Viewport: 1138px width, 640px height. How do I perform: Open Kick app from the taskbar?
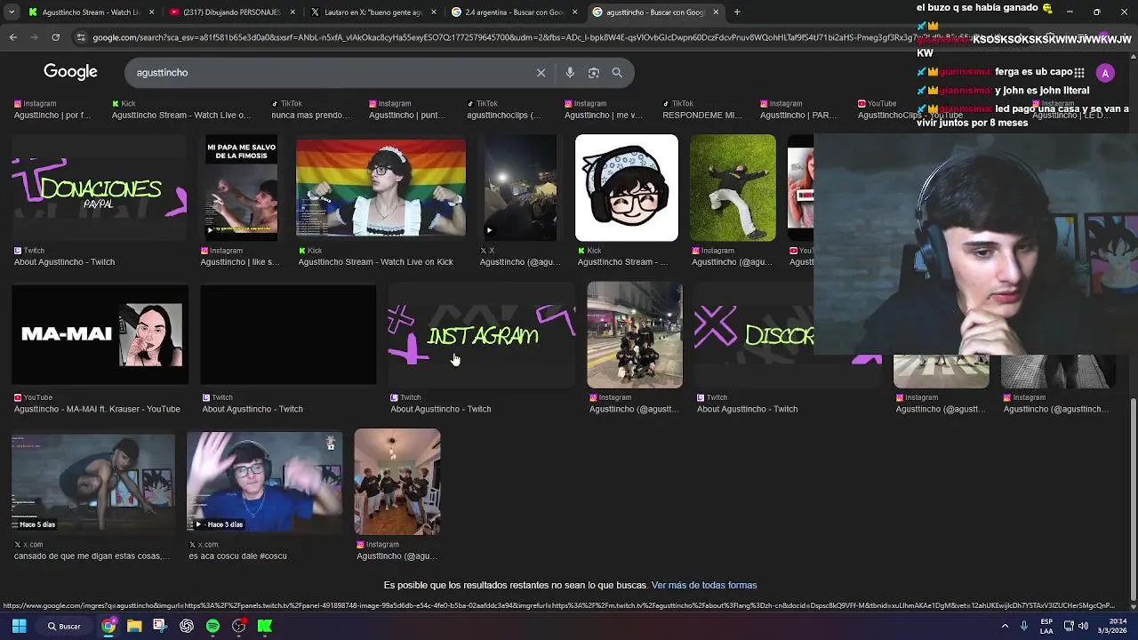[265, 626]
